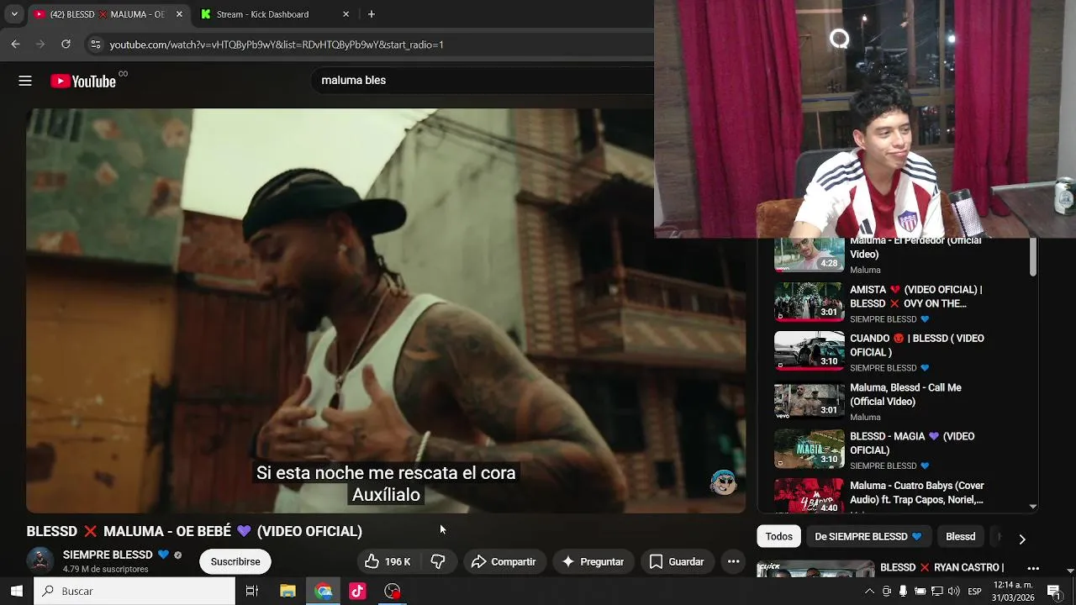Image resolution: width=1076 pixels, height=605 pixels.
Task: Open the volume speaker tray icon
Action: 955,592
